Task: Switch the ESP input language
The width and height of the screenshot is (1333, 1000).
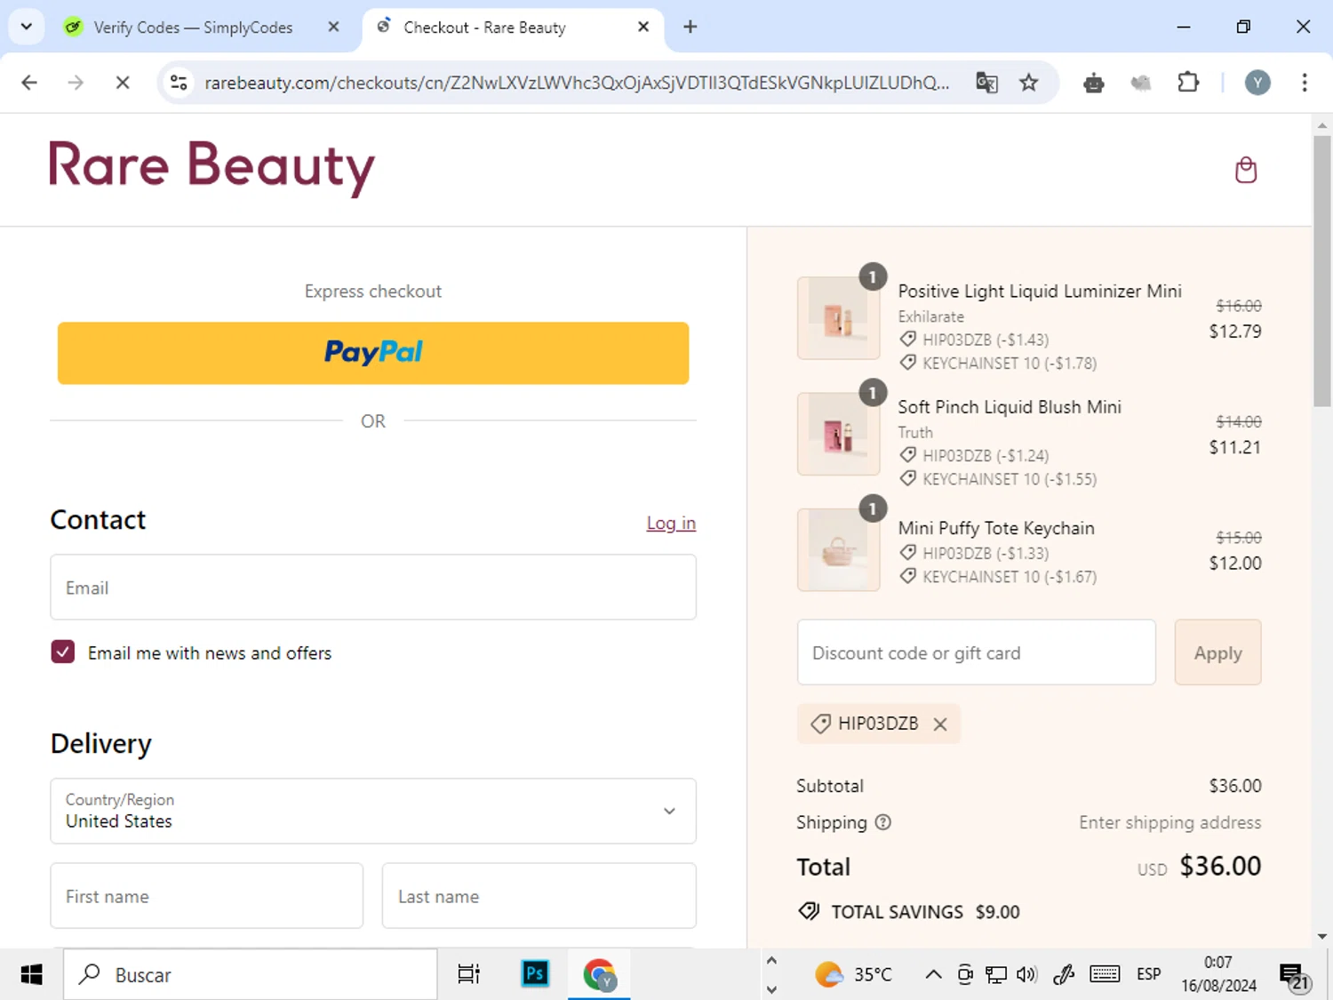Action: (x=1148, y=975)
